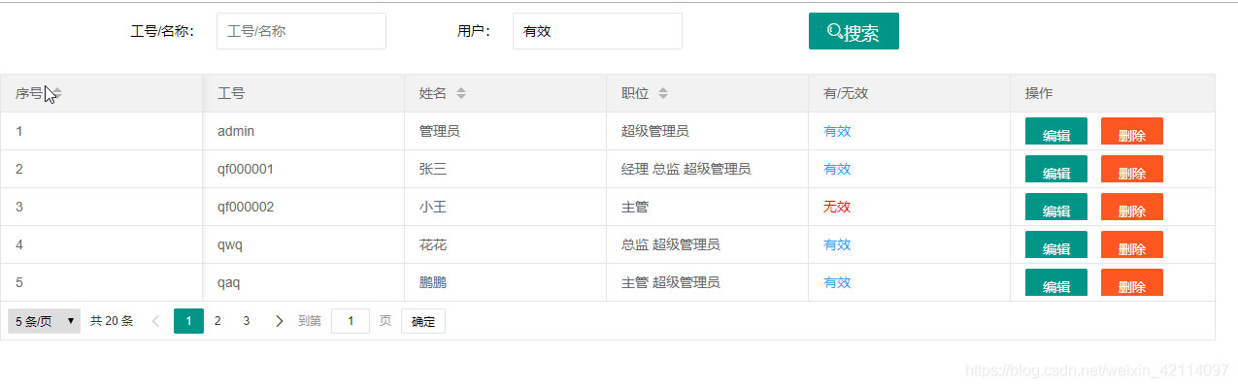Toggle valid status link for qwq
The height and width of the screenshot is (388, 1238).
pos(837,244)
